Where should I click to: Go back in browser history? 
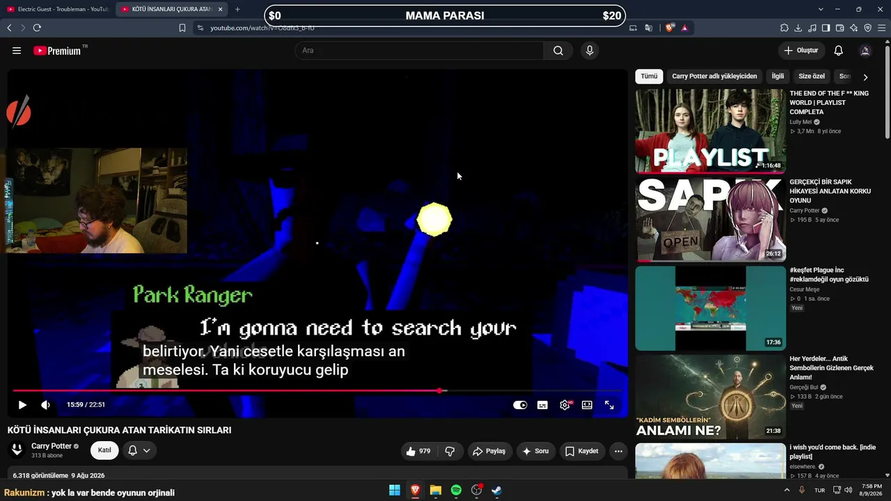pyautogui.click(x=9, y=28)
